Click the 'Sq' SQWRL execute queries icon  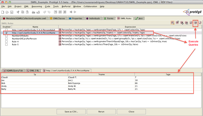coord(195,23)
